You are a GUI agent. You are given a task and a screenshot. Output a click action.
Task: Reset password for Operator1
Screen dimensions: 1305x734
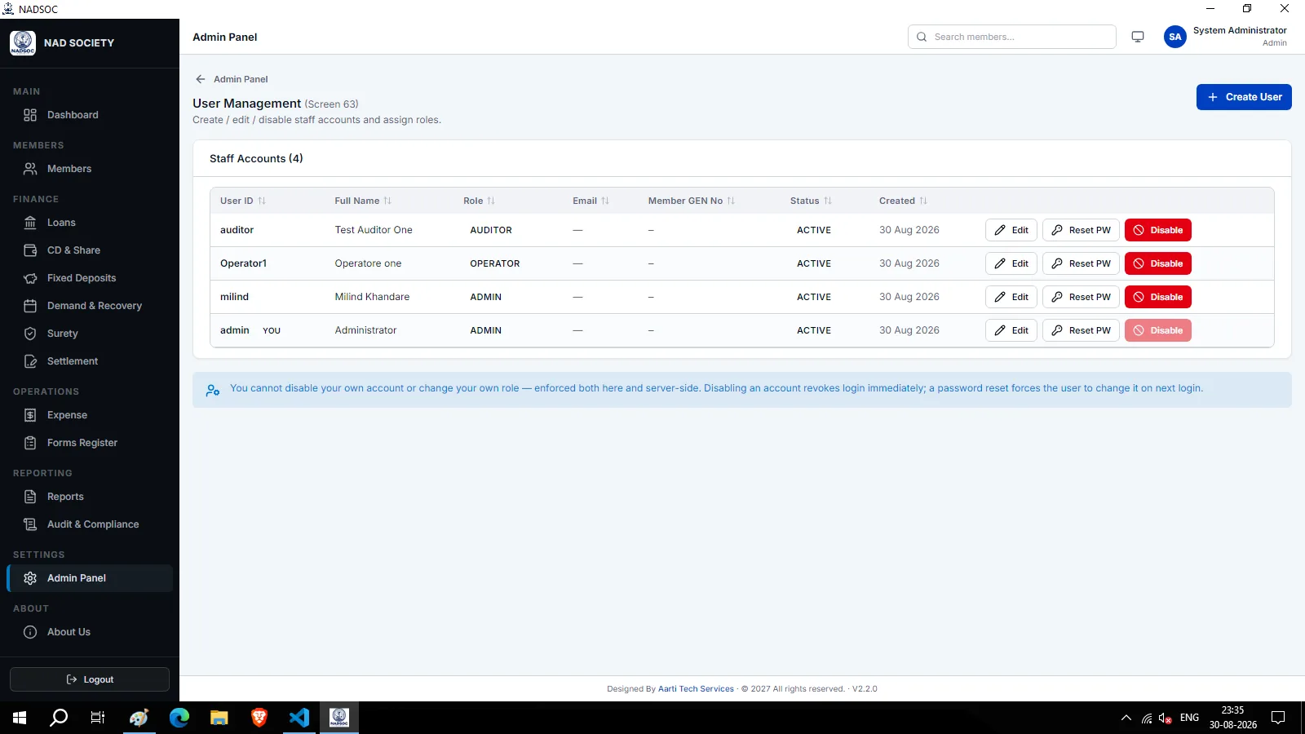1081,263
